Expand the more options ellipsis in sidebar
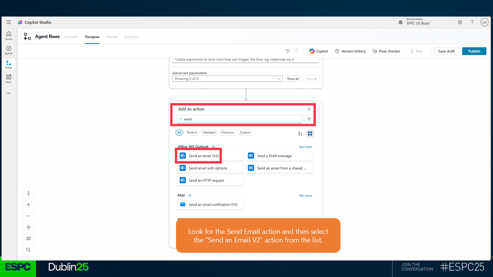 pyautogui.click(x=8, y=93)
